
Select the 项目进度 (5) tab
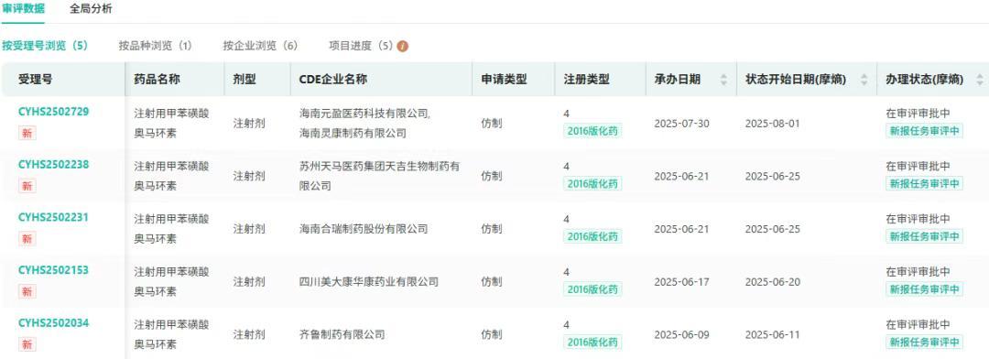coord(361,46)
